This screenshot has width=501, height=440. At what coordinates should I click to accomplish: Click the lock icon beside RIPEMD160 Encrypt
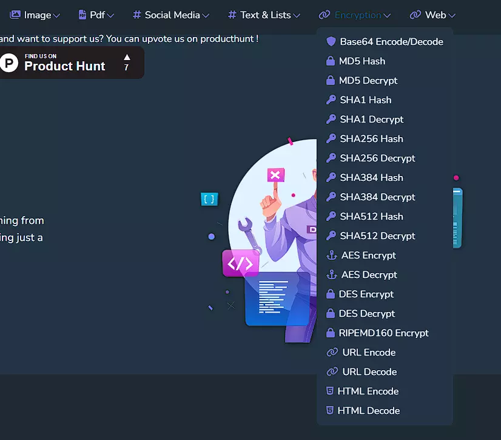(x=331, y=333)
